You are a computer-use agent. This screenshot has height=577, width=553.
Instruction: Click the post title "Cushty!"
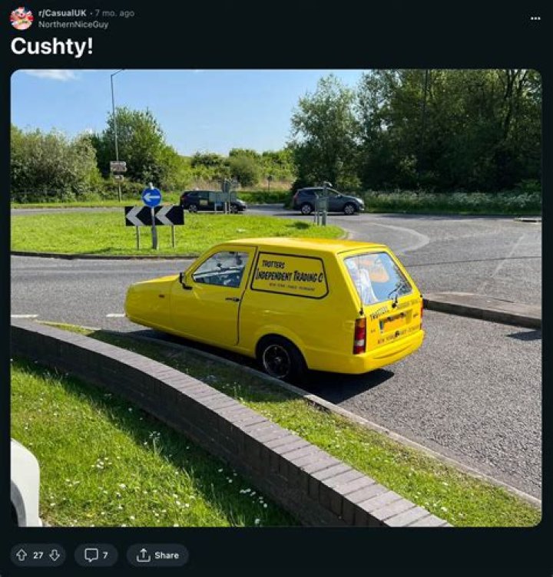coord(51,46)
